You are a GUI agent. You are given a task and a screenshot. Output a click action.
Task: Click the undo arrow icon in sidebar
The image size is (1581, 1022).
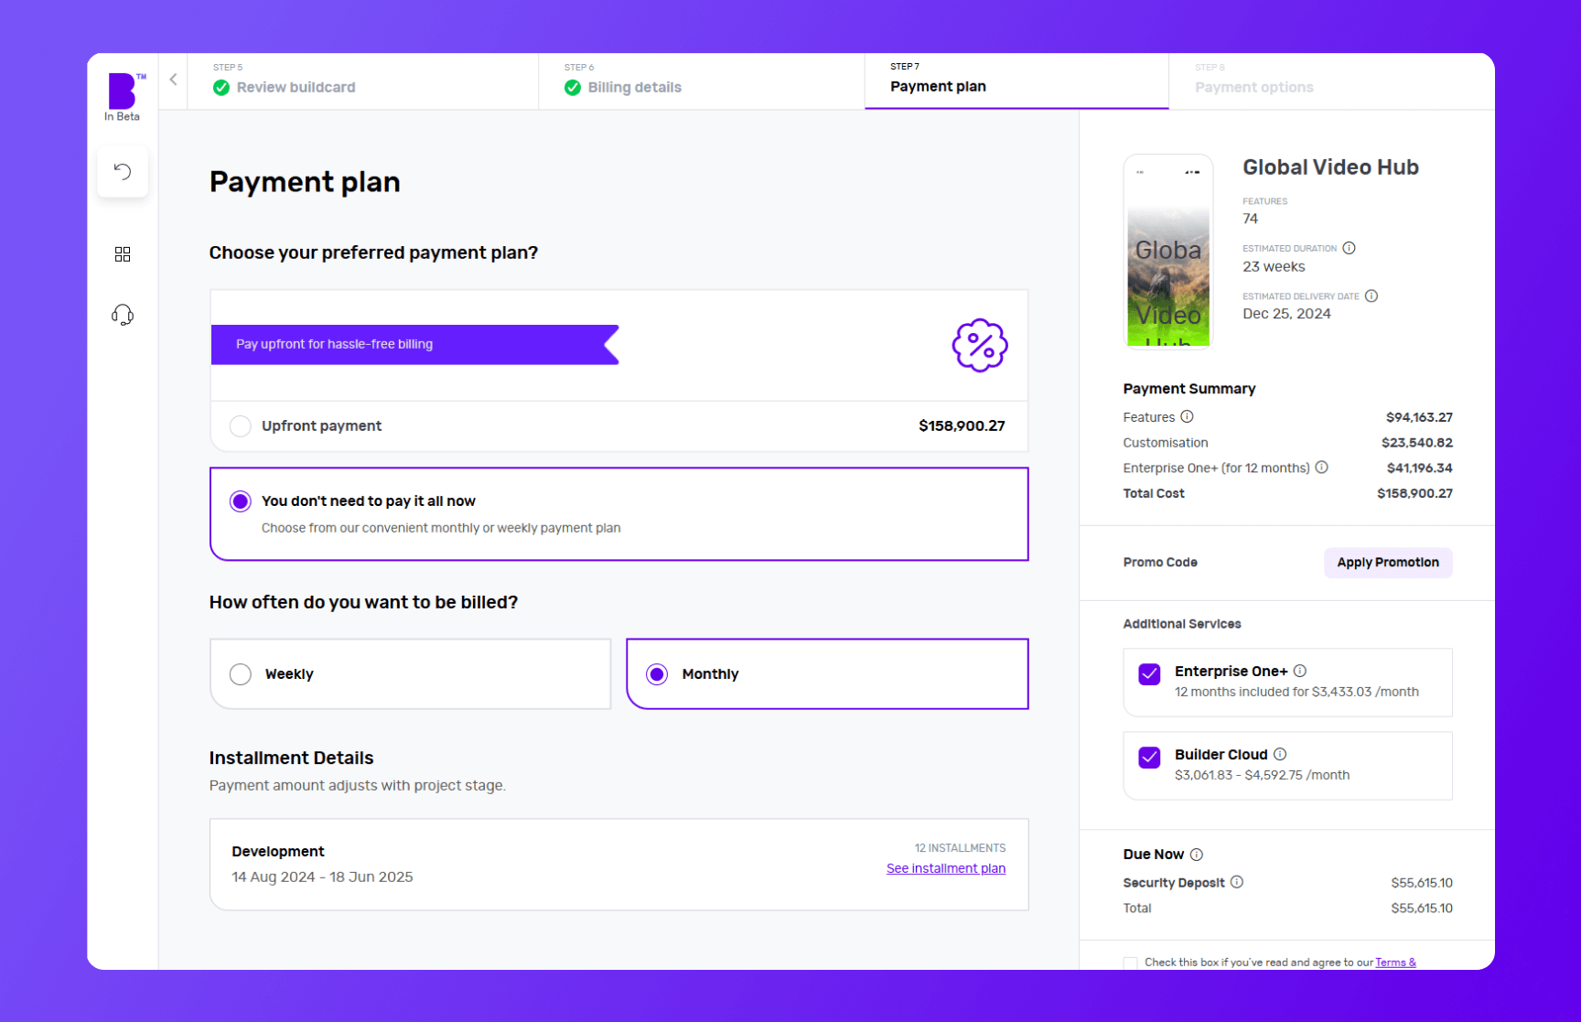click(123, 171)
